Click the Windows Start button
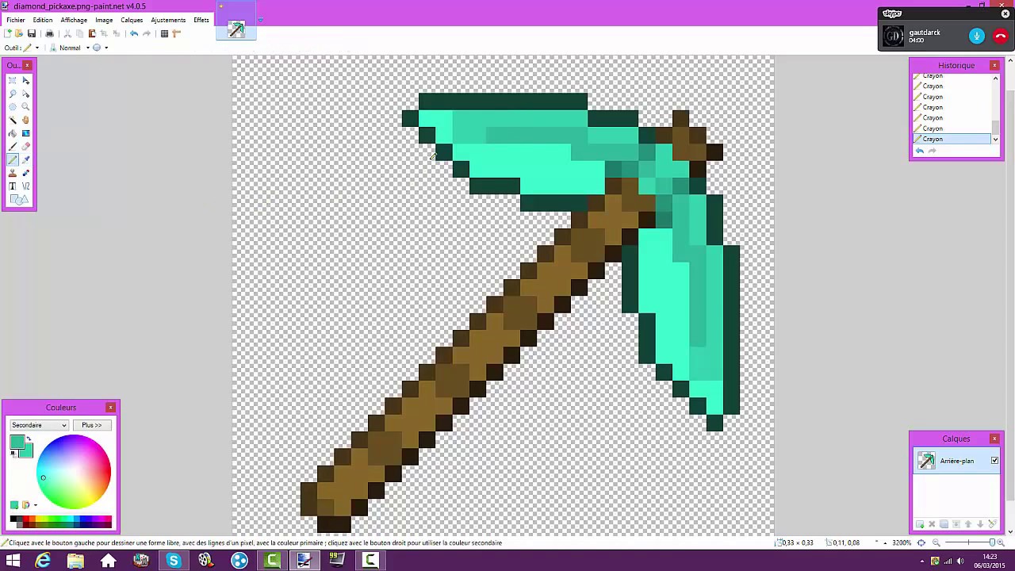This screenshot has width=1015, height=571. tap(13, 561)
